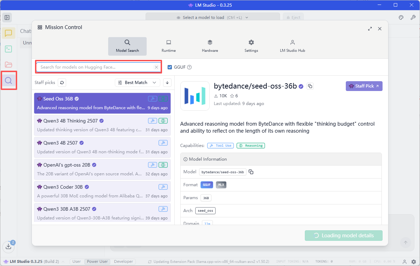Select the Qwen3 30B A3B 2507 model
Screen dimensions: 420x266
pyautogui.click(x=102, y=213)
